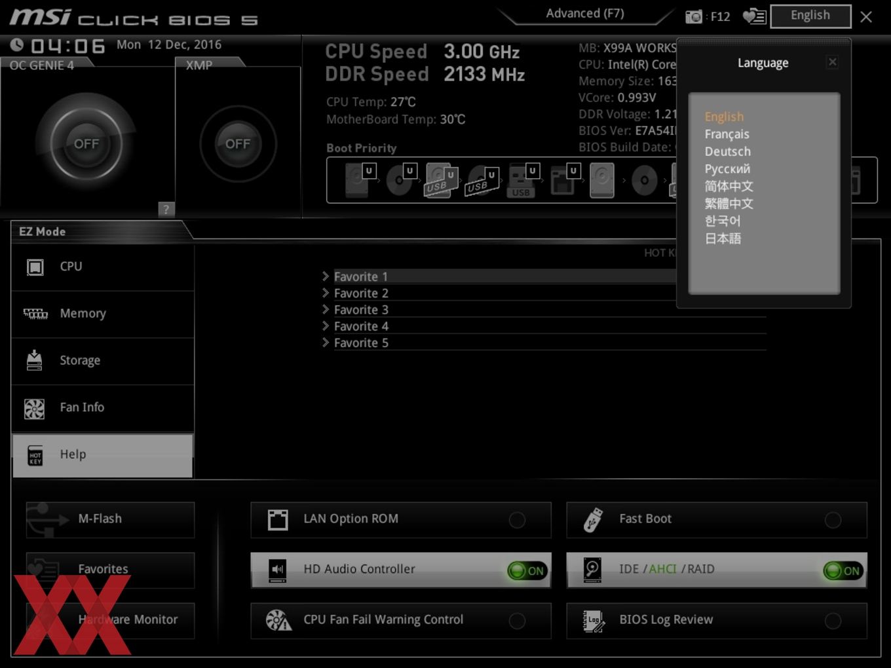Click the LAN Option ROM chip icon
The width and height of the screenshot is (891, 668).
[x=278, y=520]
